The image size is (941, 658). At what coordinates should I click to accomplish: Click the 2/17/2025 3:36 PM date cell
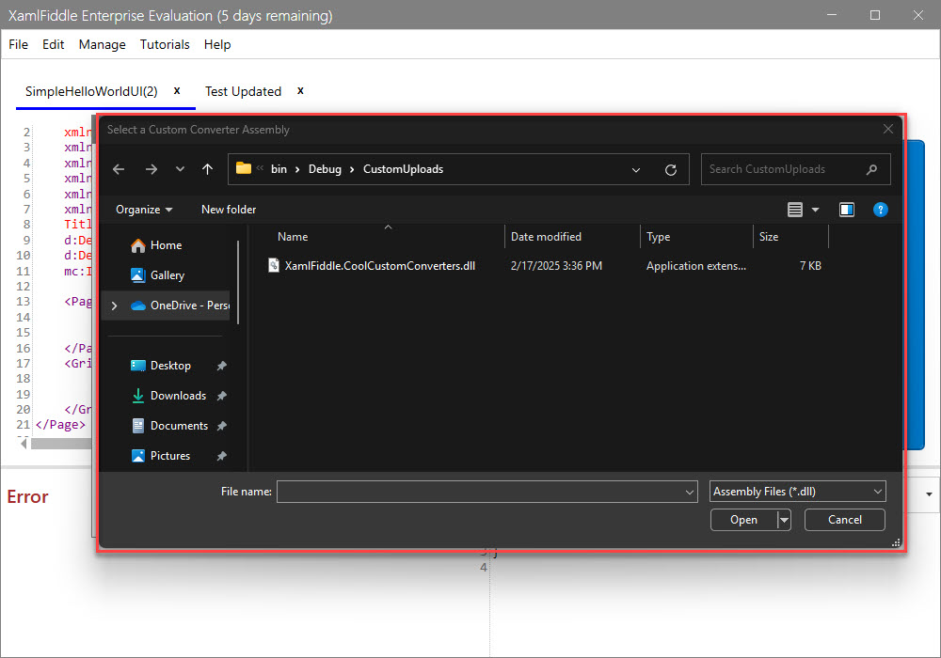[556, 266]
